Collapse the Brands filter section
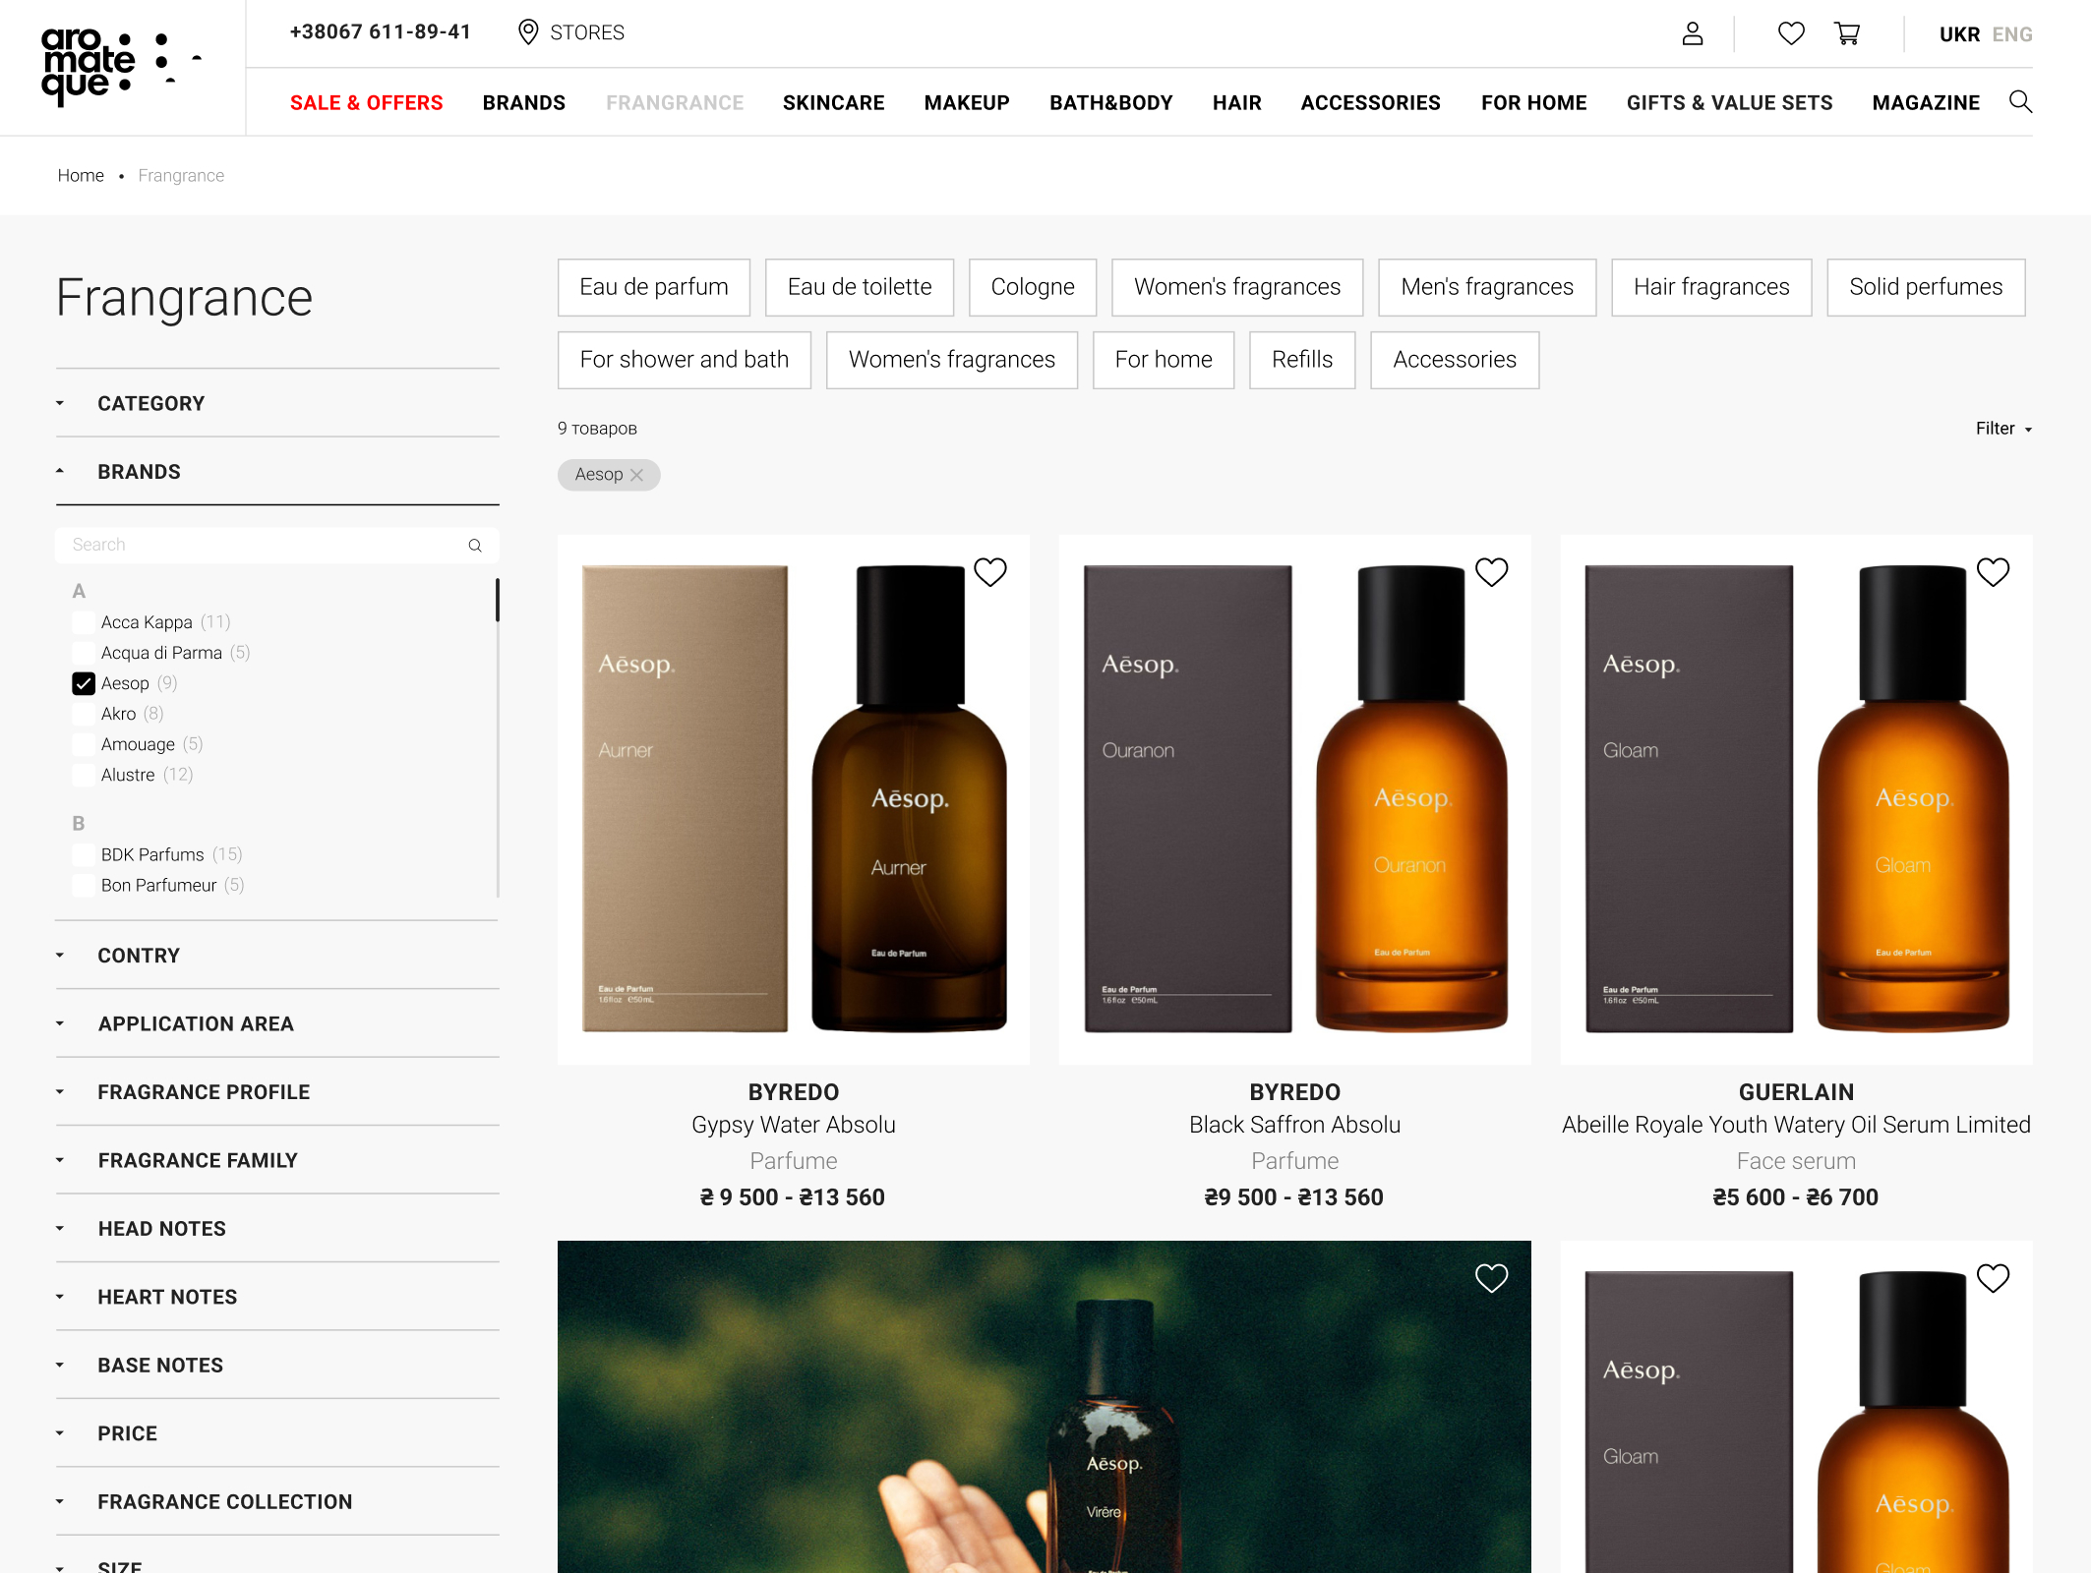This screenshot has height=1573, width=2091. [x=277, y=472]
